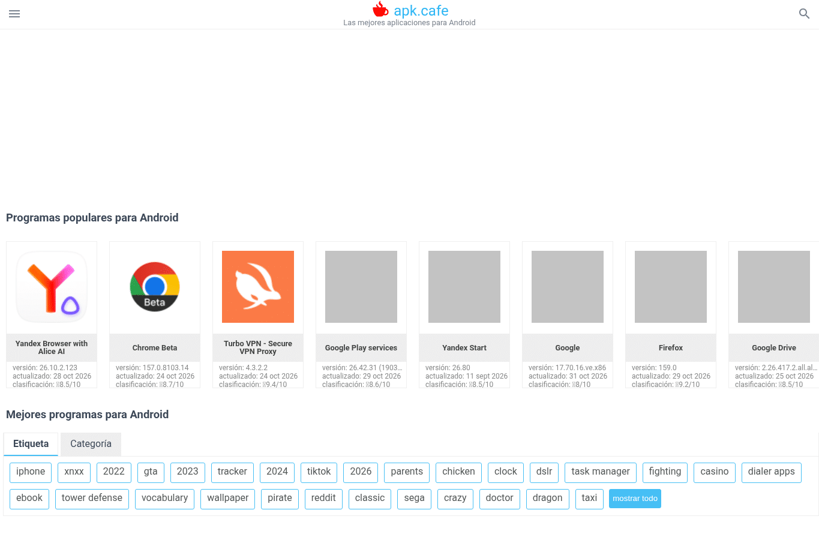Switch to the Categoría tab

91,444
